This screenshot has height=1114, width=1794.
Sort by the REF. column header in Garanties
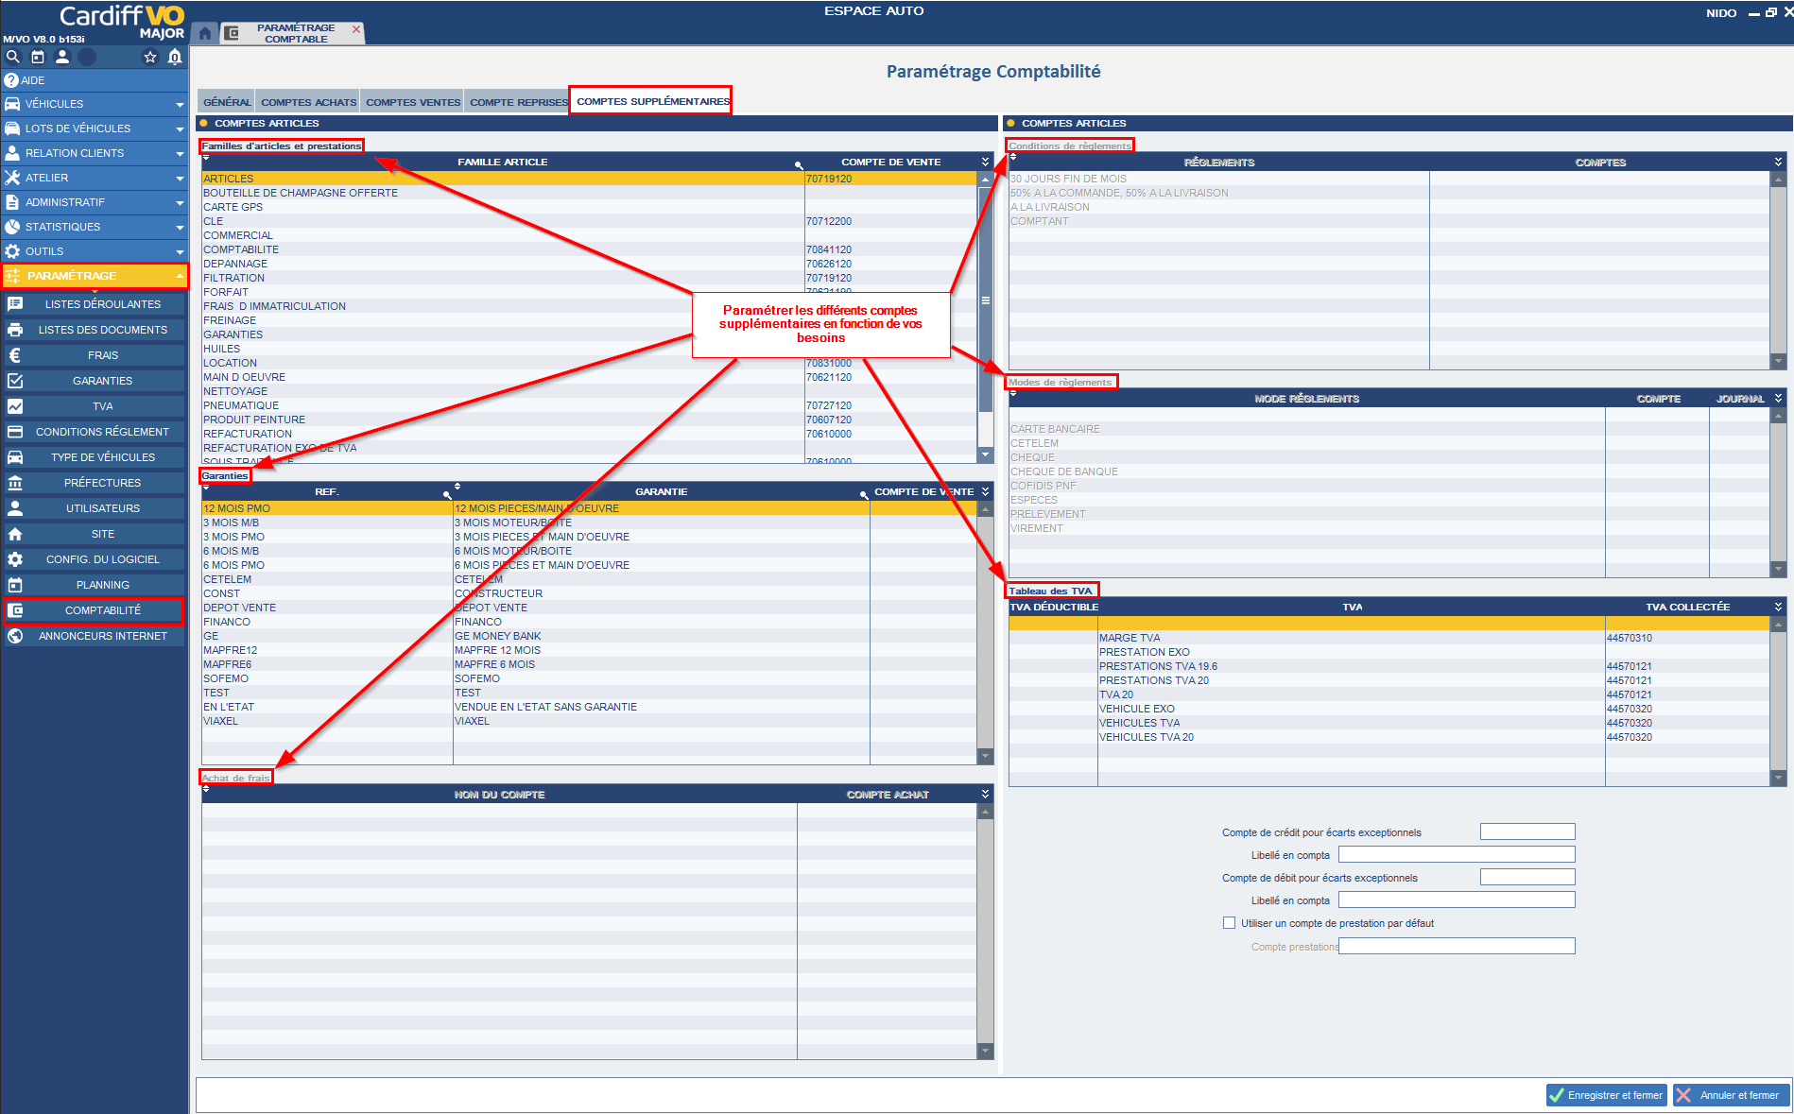[326, 491]
